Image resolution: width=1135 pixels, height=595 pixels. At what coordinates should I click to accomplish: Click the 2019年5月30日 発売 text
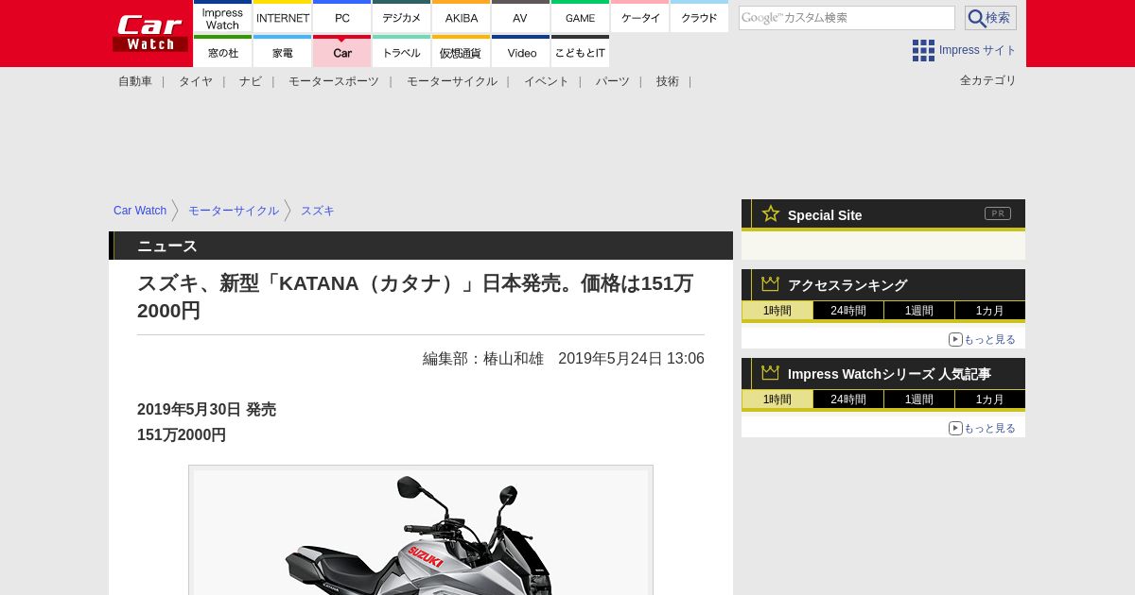click(x=206, y=410)
